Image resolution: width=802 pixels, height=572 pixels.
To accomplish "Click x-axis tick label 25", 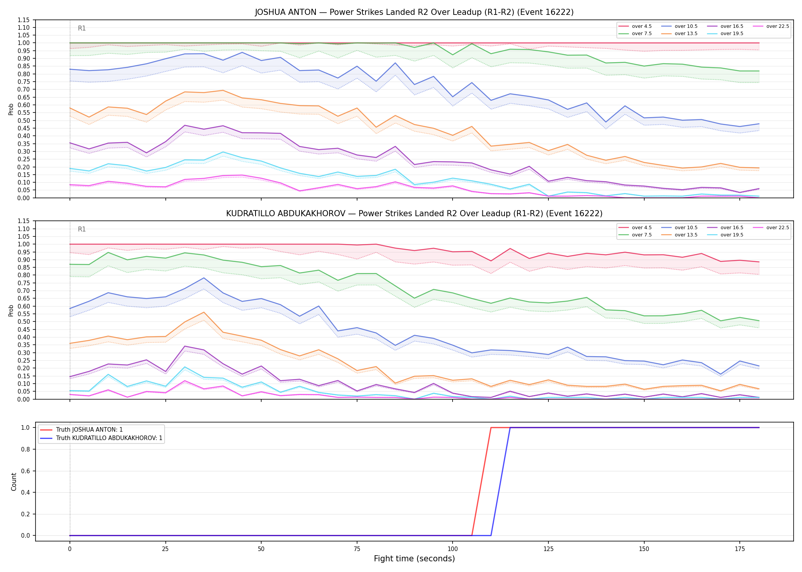I will click(x=165, y=549).
